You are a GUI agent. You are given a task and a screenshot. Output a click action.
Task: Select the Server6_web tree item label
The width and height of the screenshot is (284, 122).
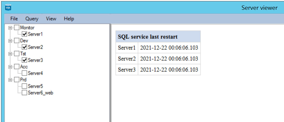[41, 93]
